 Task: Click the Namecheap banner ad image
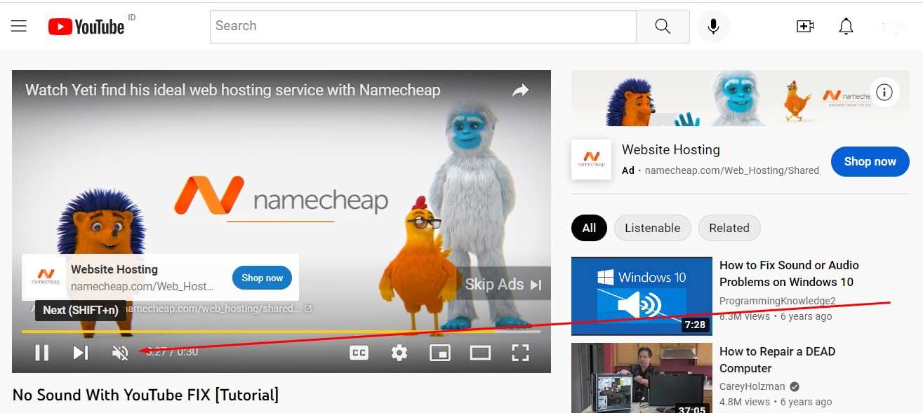[x=741, y=98]
